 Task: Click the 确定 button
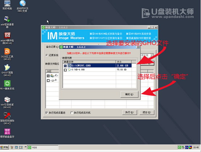[129, 94]
